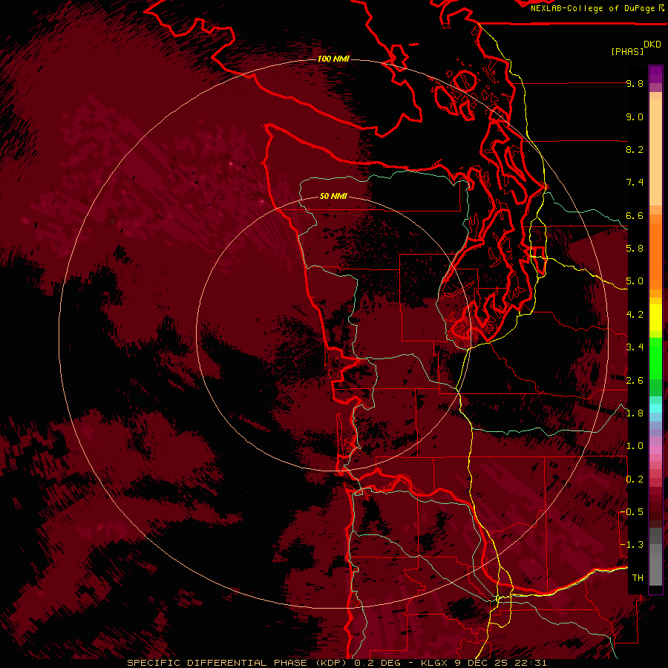Viewport: 668px width, 668px height.
Task: Click the "100 NMI" range ring label
Action: coord(333,59)
